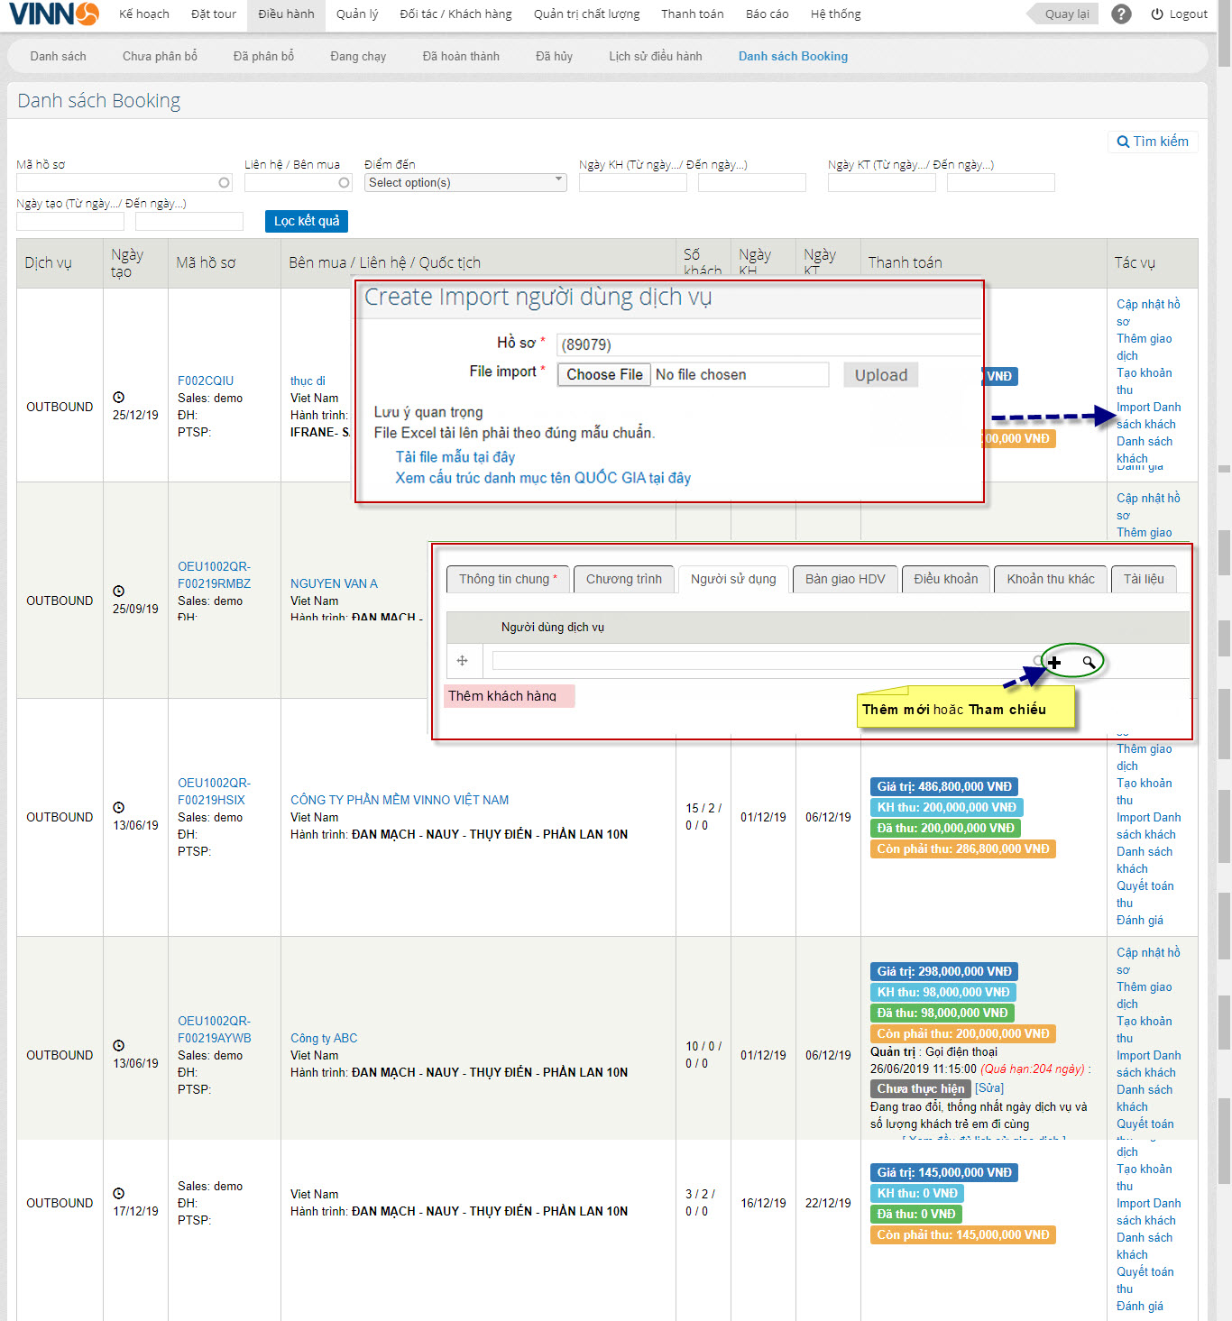
Task: Open the help question mark icon
Action: [x=1121, y=14]
